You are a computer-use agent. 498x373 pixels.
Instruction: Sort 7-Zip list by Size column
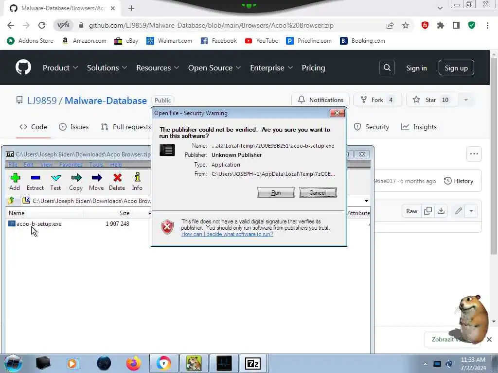pyautogui.click(x=124, y=213)
